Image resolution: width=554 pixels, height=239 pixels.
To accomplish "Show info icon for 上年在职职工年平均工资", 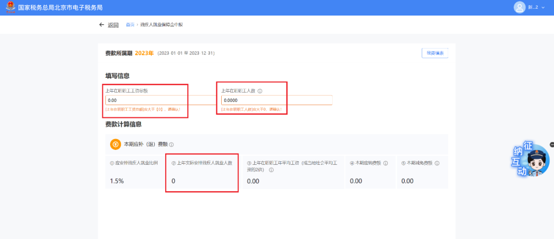I will click(272, 169).
